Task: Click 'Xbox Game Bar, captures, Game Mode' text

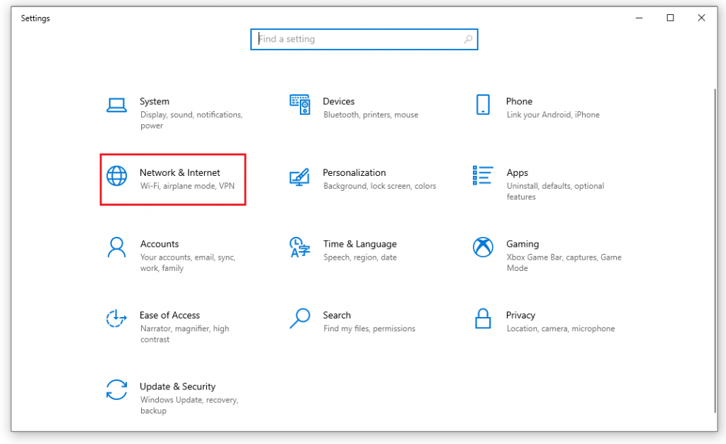Action: coord(564,262)
